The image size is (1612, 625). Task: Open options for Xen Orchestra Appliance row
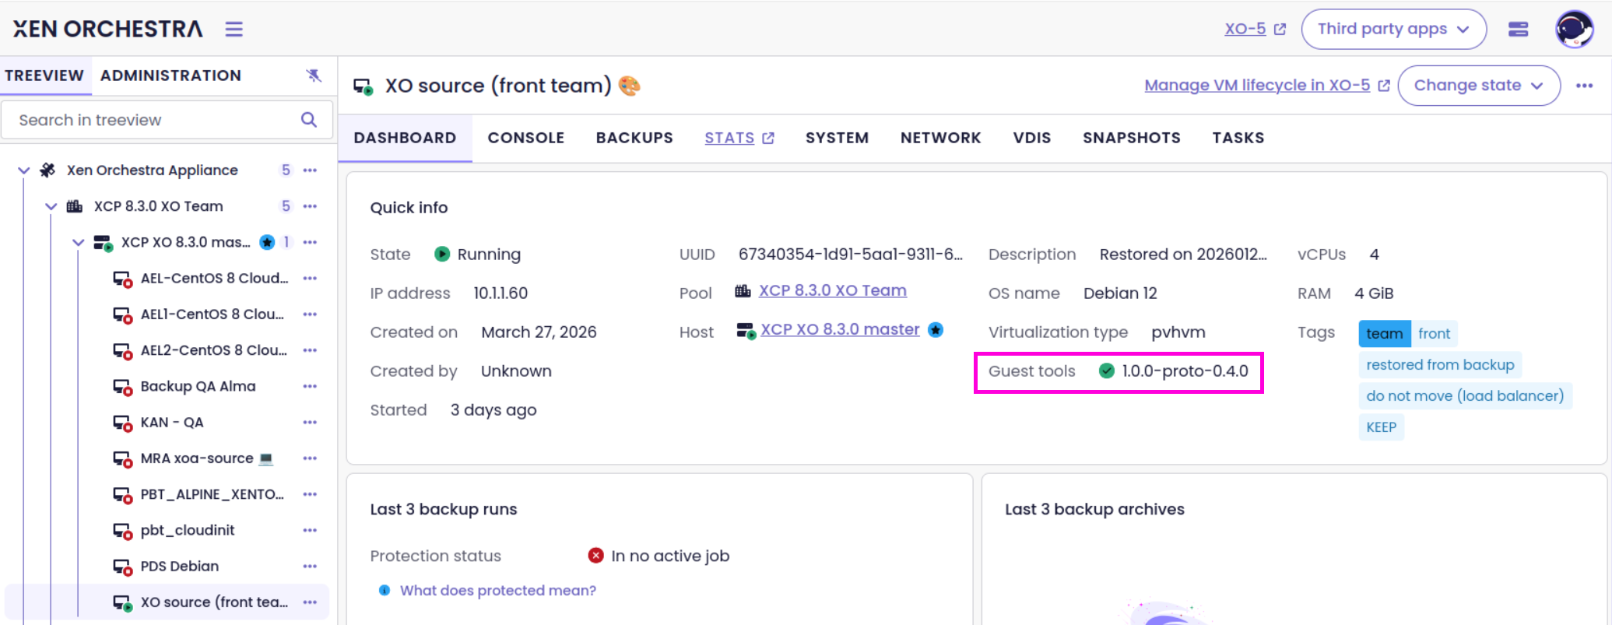(x=310, y=170)
